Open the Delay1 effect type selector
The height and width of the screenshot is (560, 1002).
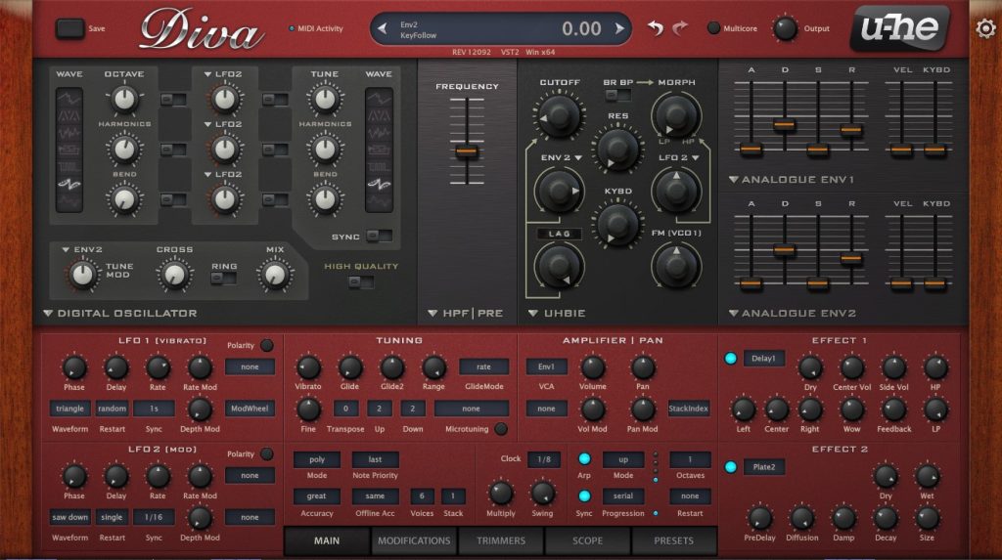click(763, 359)
